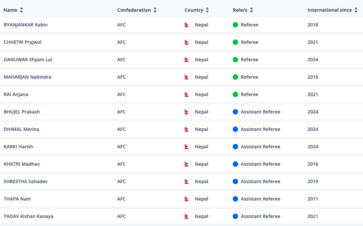Image resolution: width=363 pixels, height=226 pixels.
Task: Click green Referee dot for CHHETRI Prajwol
Action: (235, 42)
